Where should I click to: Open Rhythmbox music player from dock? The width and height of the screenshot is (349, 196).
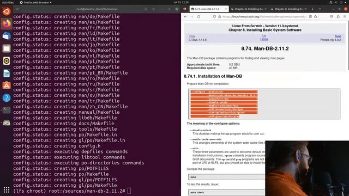[x=7, y=60]
